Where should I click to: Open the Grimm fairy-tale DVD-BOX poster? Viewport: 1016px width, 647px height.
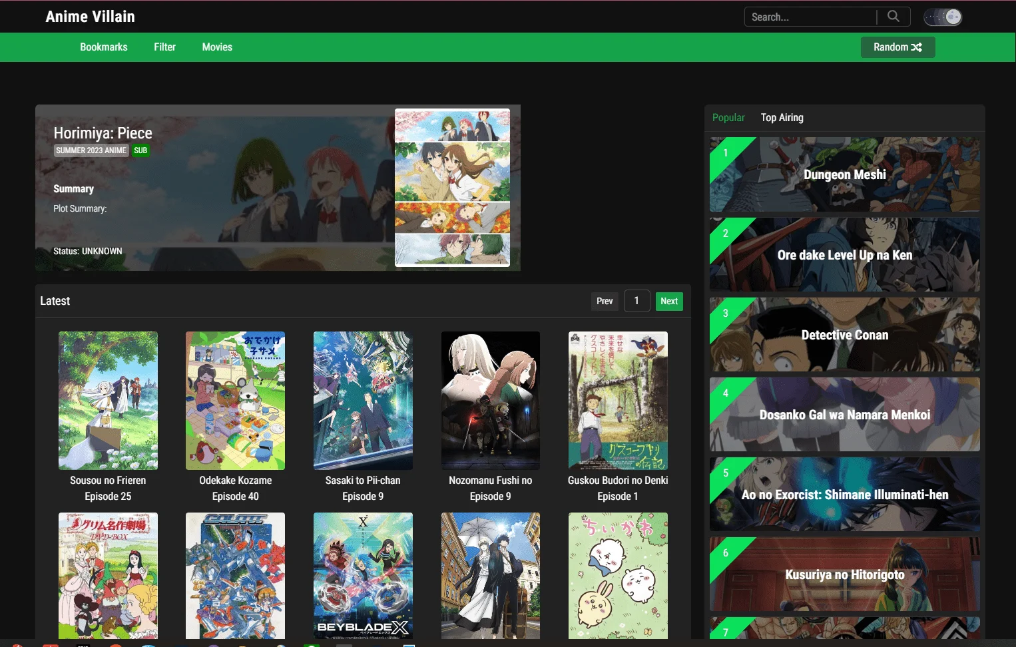[x=108, y=576]
